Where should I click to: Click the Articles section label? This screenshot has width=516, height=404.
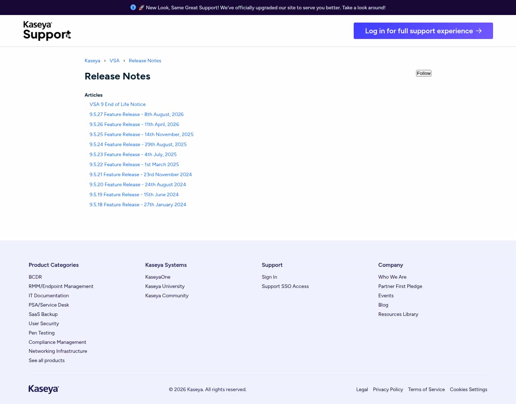click(94, 95)
